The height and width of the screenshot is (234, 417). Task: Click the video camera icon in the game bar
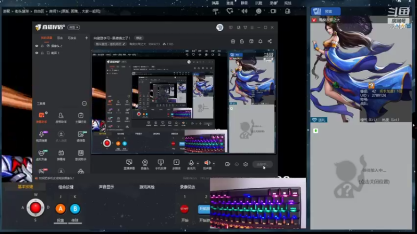coord(273,11)
